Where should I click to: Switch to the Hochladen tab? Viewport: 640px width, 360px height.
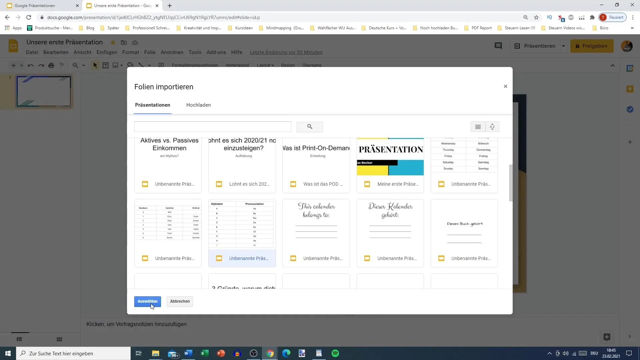point(198,105)
